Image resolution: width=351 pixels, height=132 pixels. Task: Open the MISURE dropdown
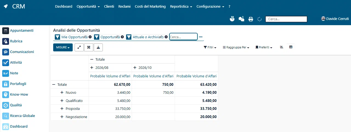(x=63, y=47)
